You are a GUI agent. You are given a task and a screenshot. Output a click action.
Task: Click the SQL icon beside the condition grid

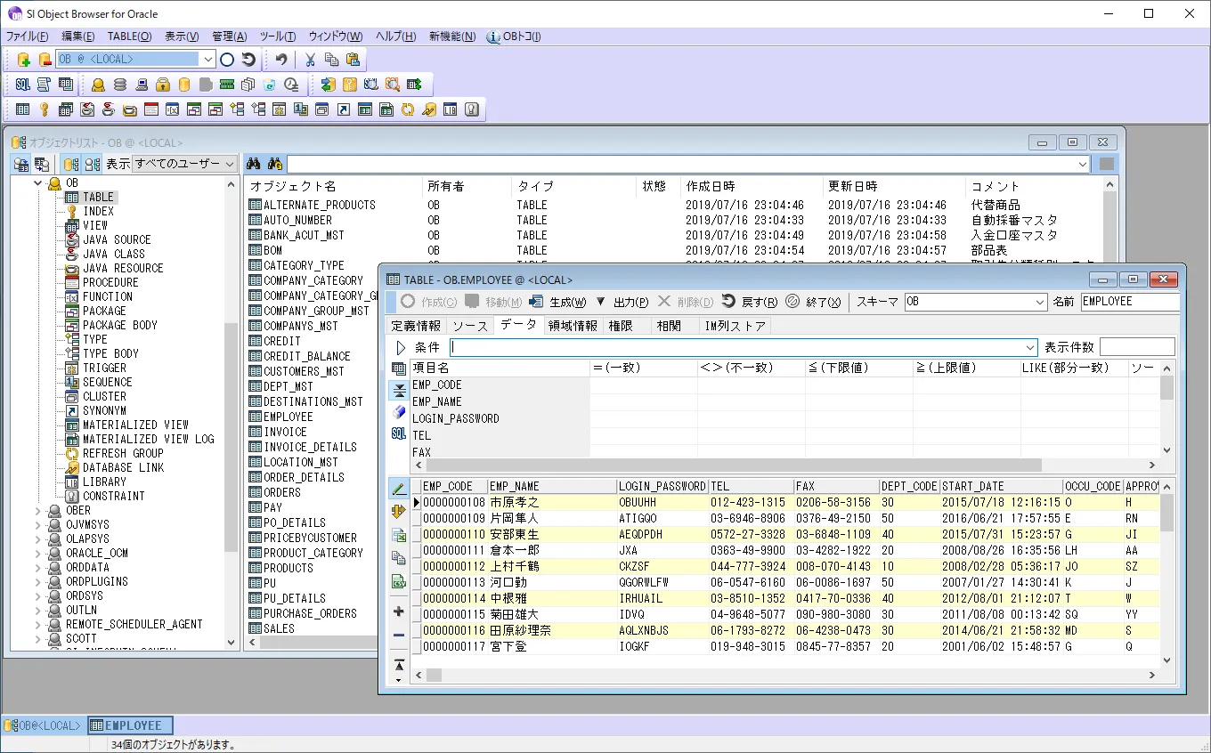(x=399, y=433)
